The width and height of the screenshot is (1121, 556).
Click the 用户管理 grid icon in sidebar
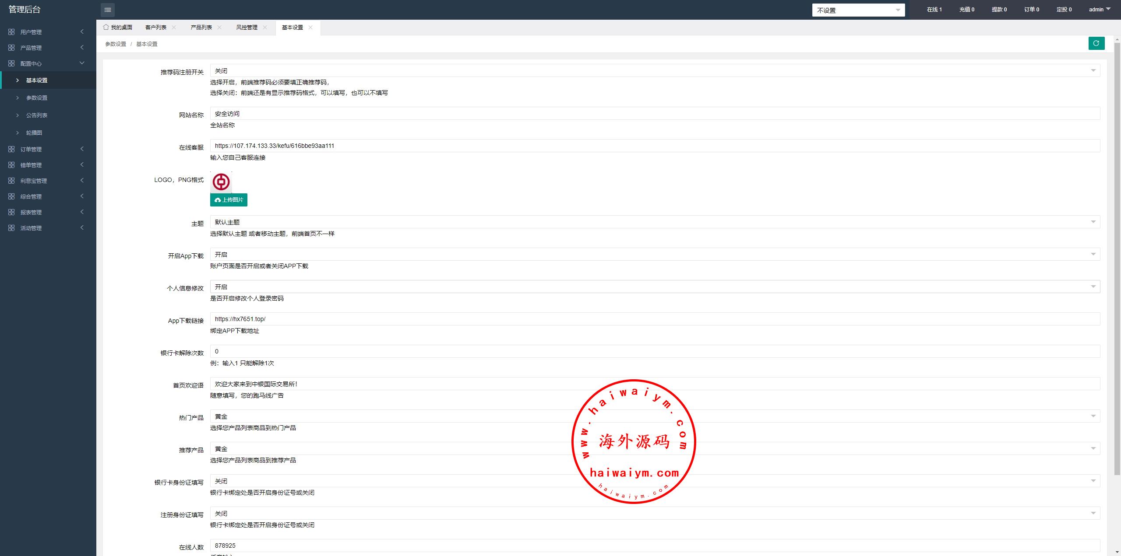[11, 32]
